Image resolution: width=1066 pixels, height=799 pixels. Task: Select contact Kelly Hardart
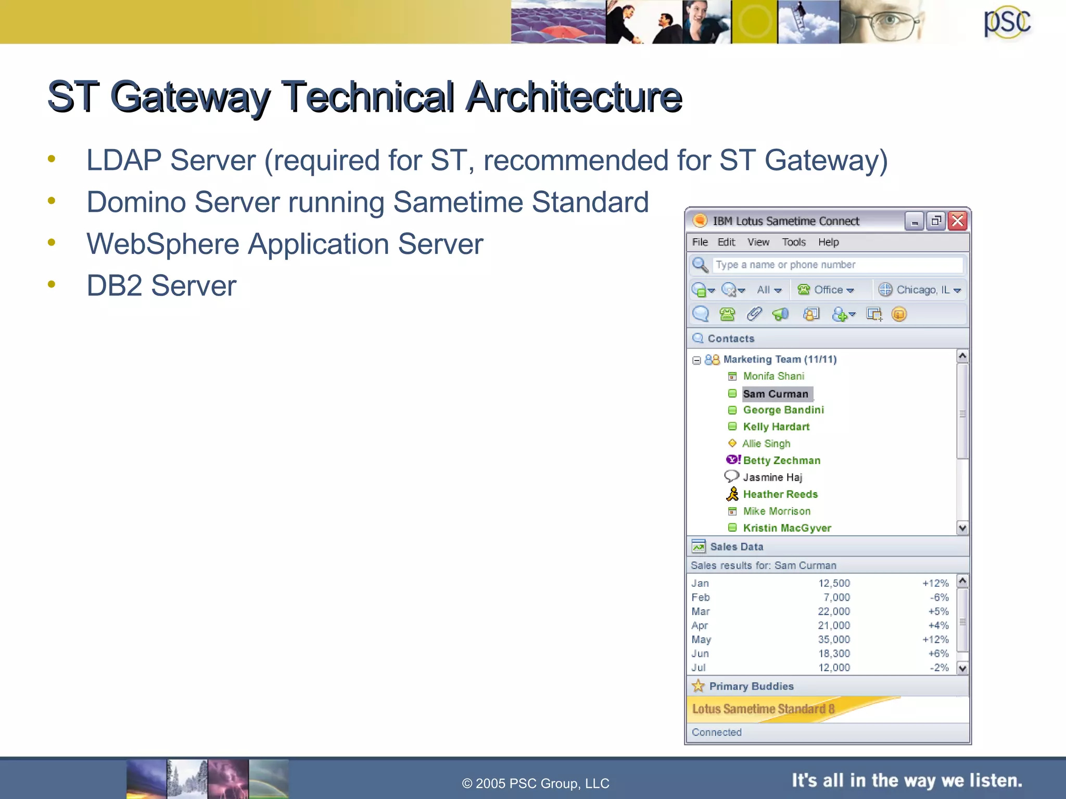(x=776, y=427)
